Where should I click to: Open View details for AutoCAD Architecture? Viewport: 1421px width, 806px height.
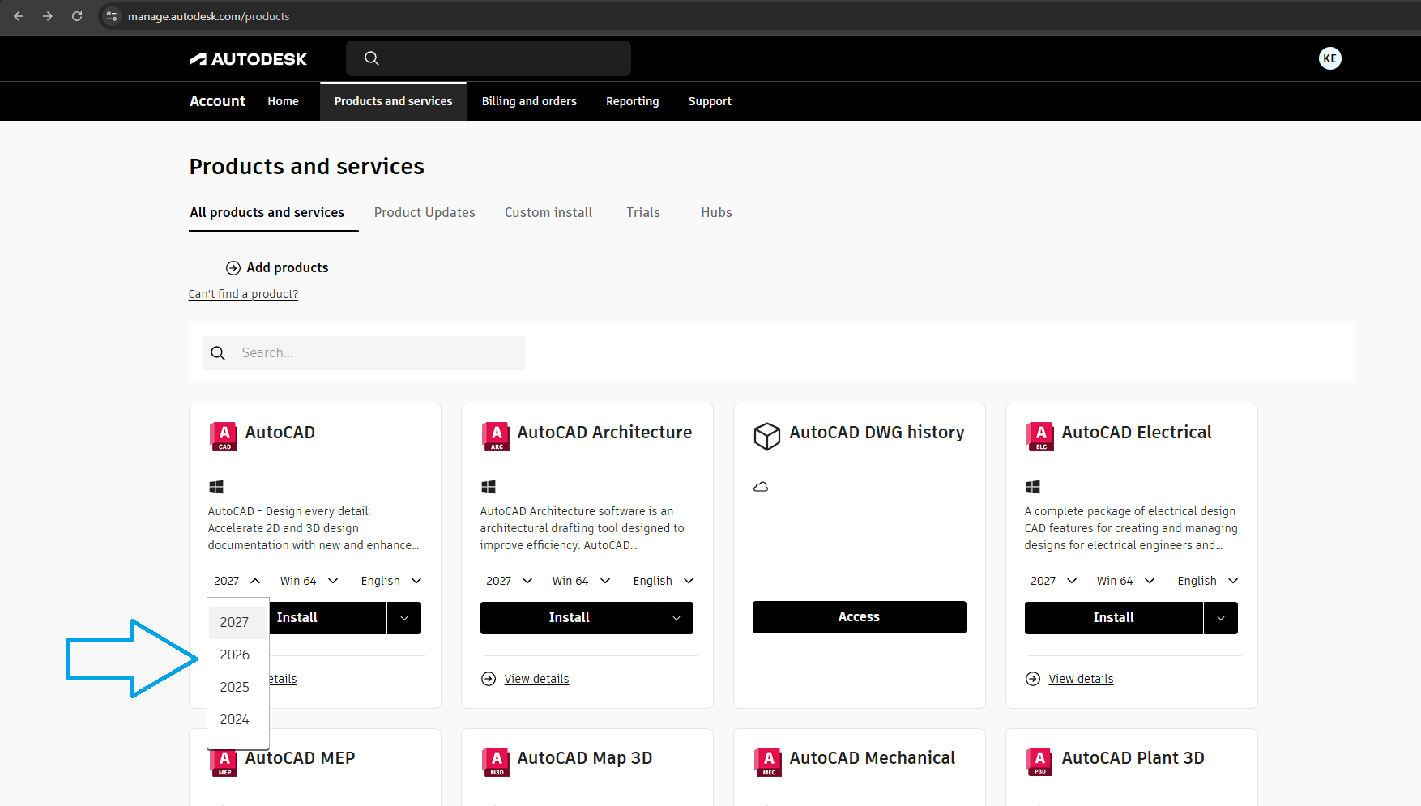[536, 679]
